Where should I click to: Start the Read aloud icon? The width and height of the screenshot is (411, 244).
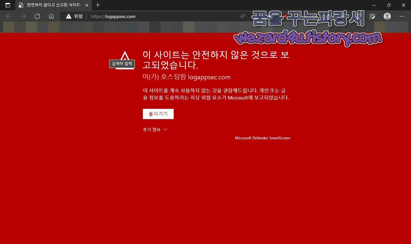pos(243,16)
